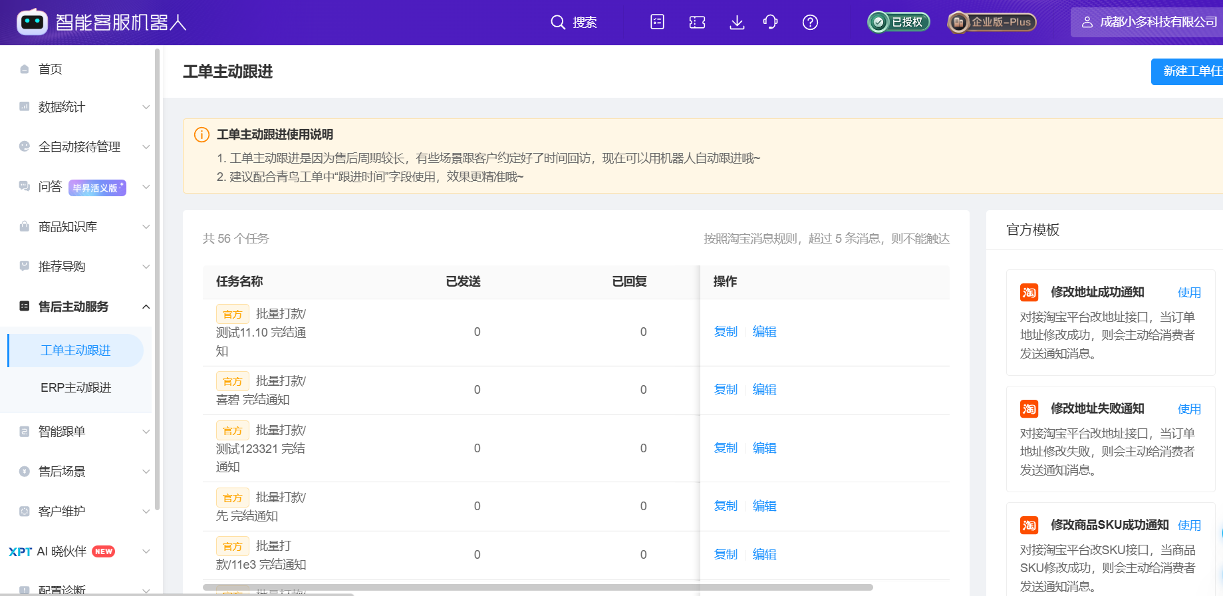
Task: Expand the 全自动接待管理 menu chevron
Action: tap(146, 147)
